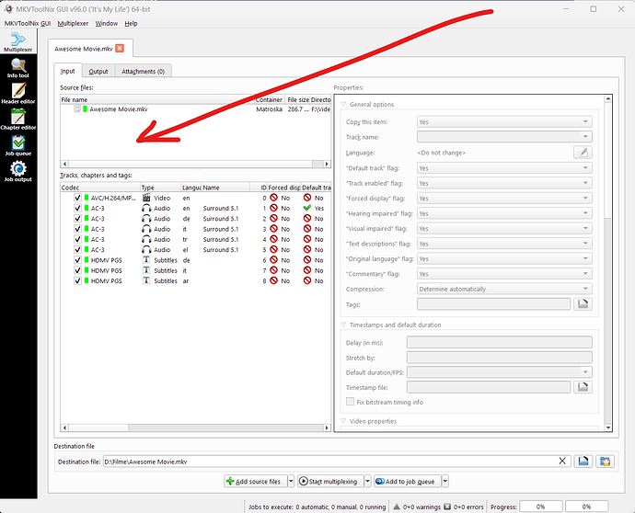Viewport: 635px width, 513px height.
Task: Uncheck the Turkish 'tr' AC-3 audio track
Action: point(77,239)
